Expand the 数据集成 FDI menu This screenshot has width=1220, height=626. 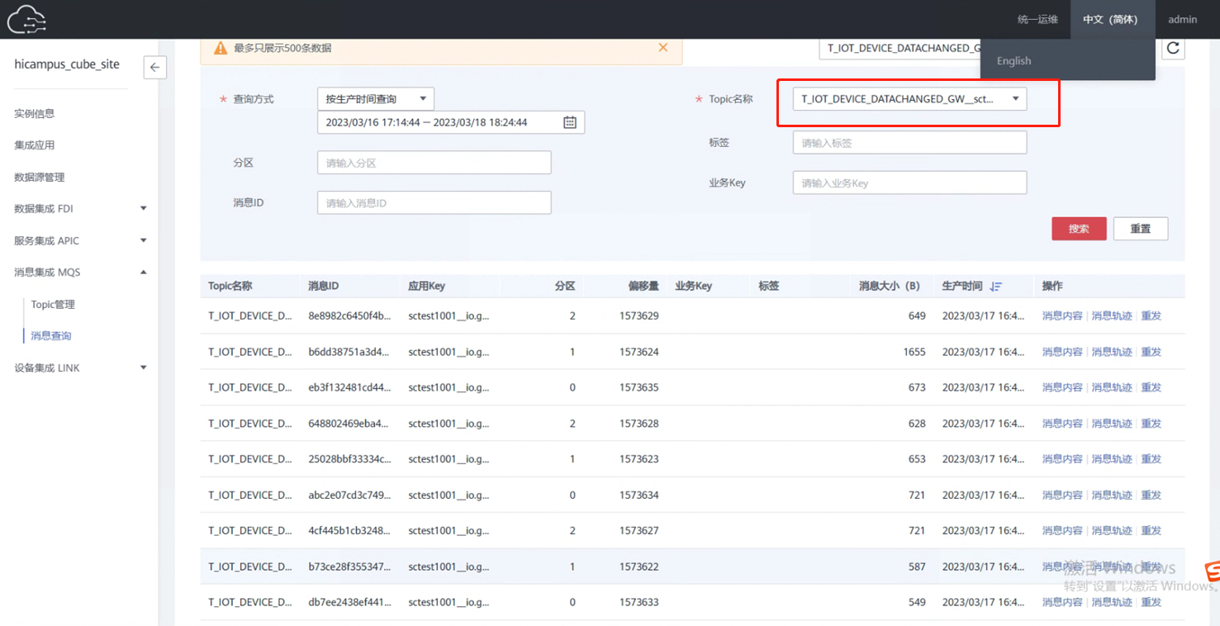[x=143, y=209]
